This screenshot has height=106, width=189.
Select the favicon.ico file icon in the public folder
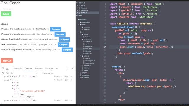point(82,27)
